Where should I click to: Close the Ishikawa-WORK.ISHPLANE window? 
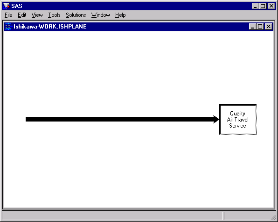click(269, 27)
